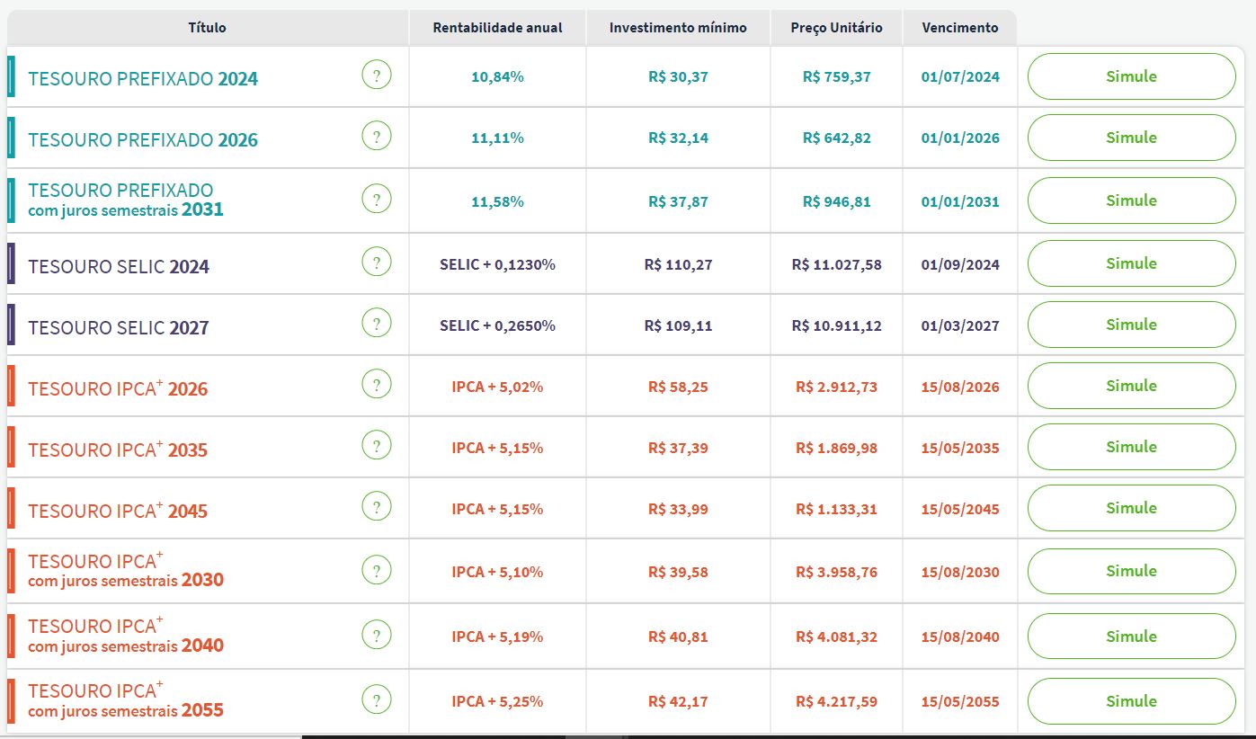
Task: Click the Rentabilidade anual column header
Action: tap(497, 28)
